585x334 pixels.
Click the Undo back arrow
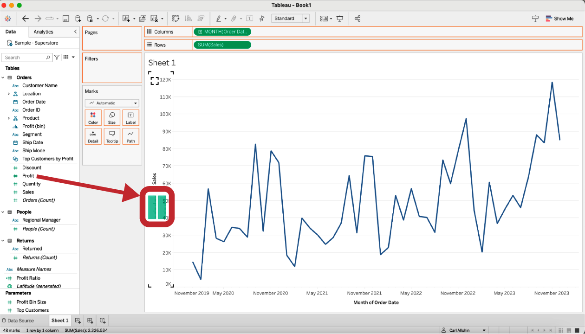coord(26,19)
